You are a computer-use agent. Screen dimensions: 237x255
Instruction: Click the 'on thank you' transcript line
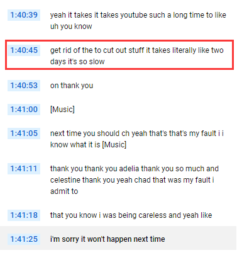point(118,86)
